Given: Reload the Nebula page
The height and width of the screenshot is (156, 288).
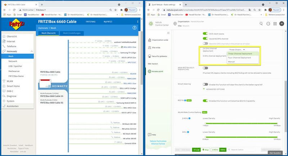Looking at the screenshot, I should tap(158, 10).
